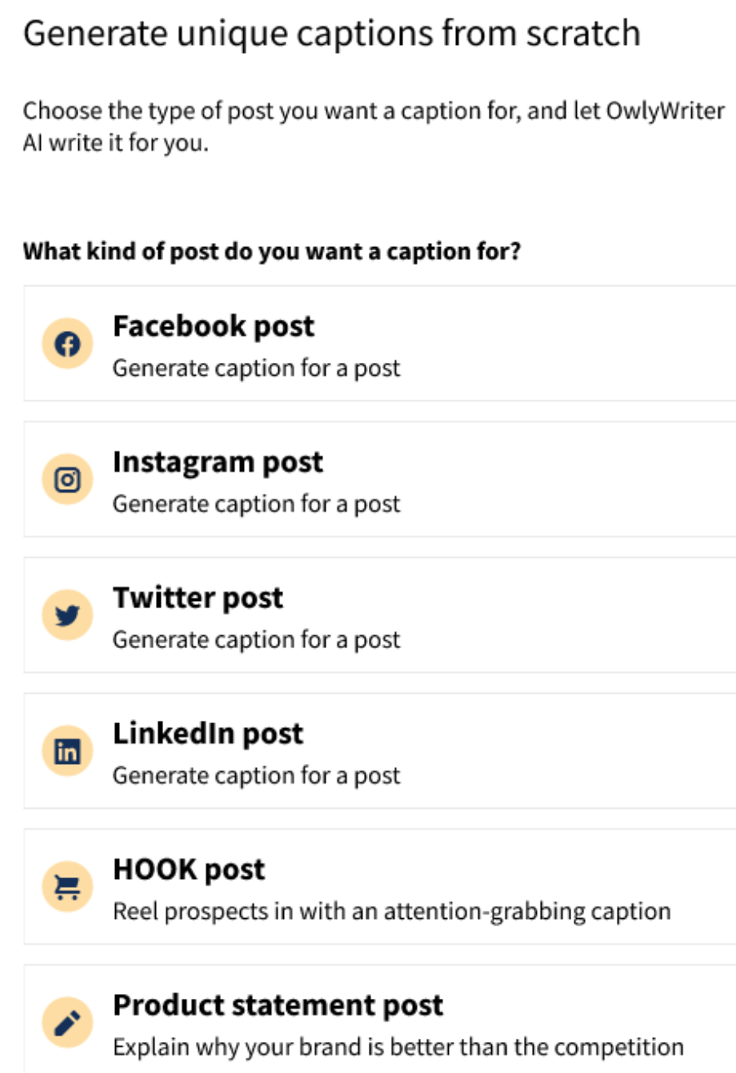The height and width of the screenshot is (1073, 736).
Task: Click Generate caption text under LinkedIn post
Action: 256,775
